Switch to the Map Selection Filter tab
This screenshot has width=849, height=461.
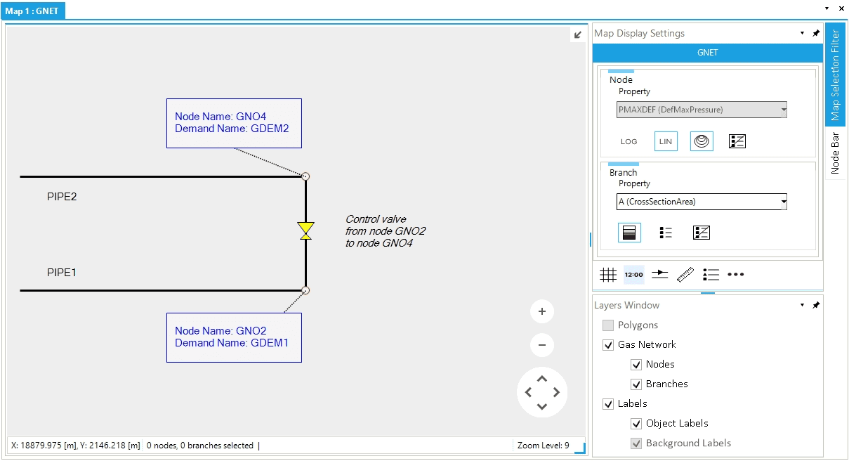tap(835, 74)
